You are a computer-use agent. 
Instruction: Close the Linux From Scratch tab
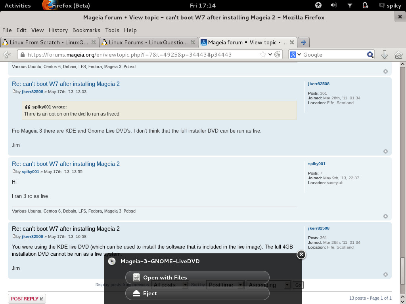pyautogui.click(x=94, y=42)
